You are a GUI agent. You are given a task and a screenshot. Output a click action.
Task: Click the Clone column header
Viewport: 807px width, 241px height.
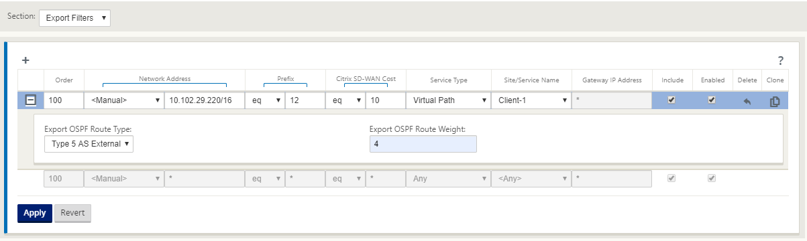tap(775, 80)
